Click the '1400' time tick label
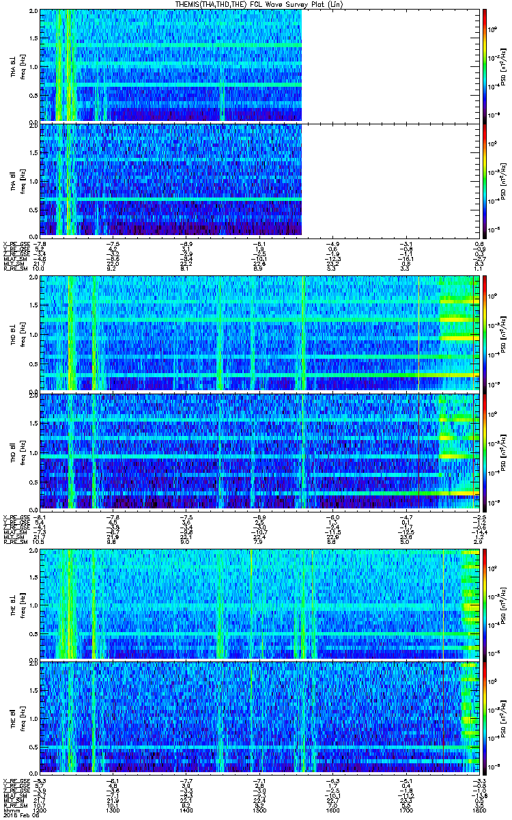512x820 pixels. [186, 809]
